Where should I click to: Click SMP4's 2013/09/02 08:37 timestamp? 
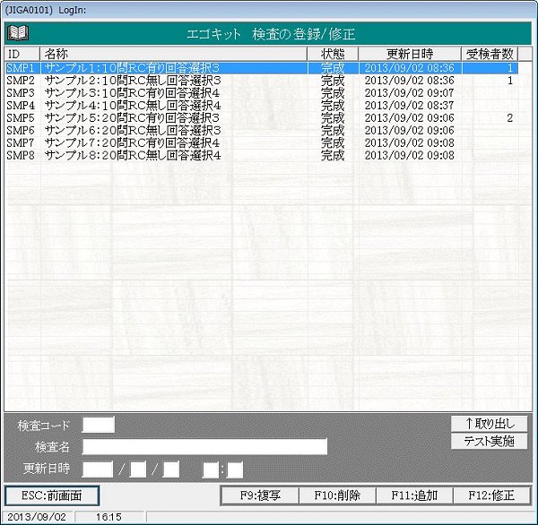[x=410, y=106]
